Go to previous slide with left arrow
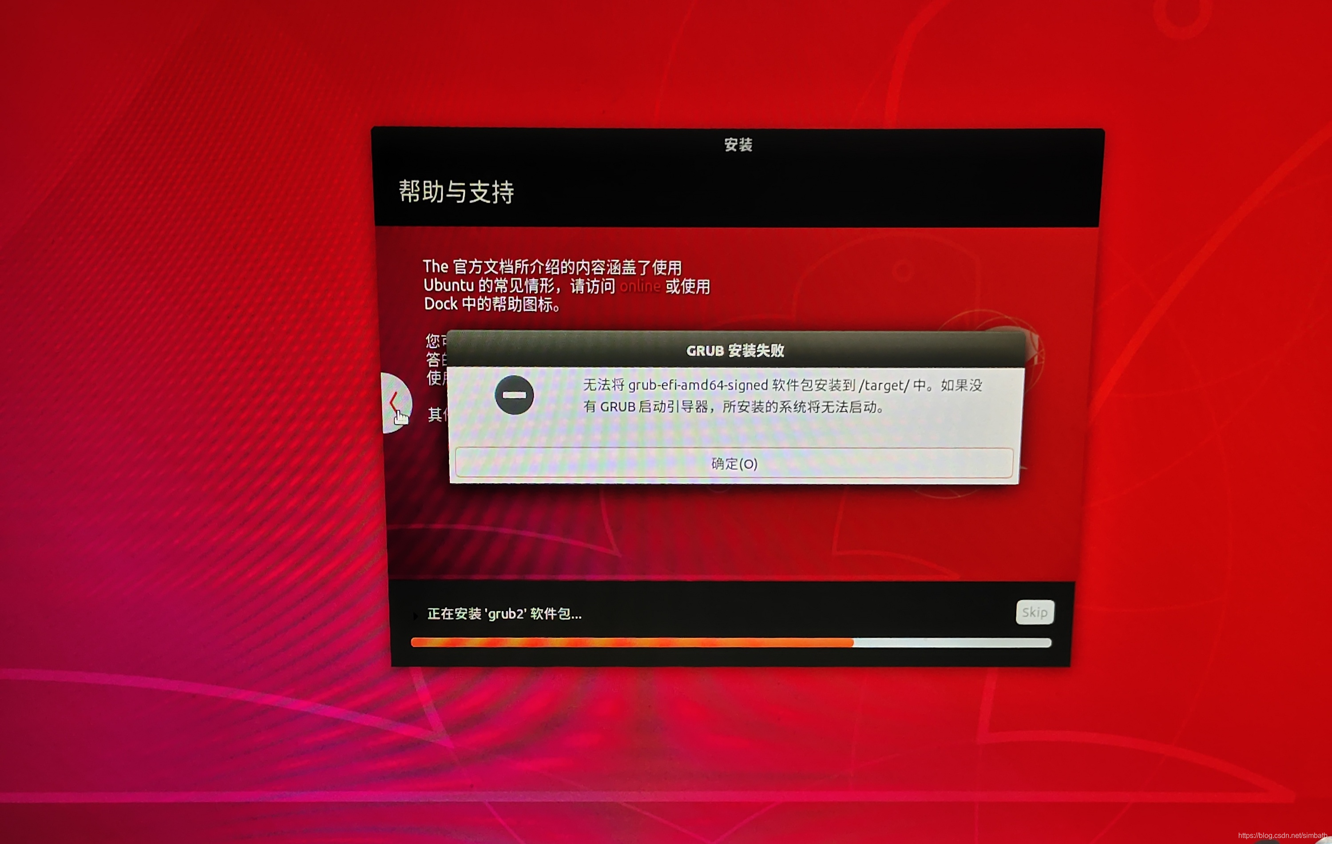The height and width of the screenshot is (844, 1332). (396, 403)
